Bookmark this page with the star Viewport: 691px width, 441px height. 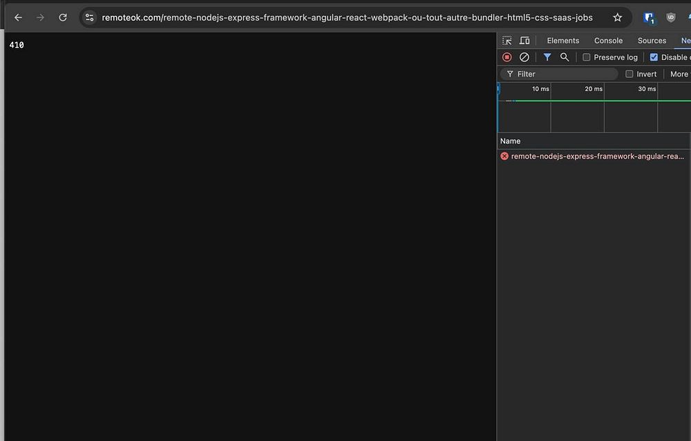pyautogui.click(x=617, y=18)
